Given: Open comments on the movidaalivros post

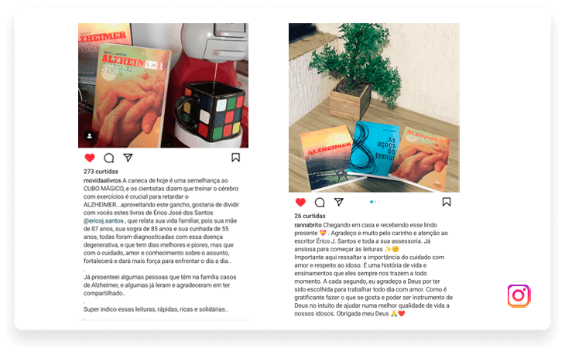Looking at the screenshot, I should (x=109, y=158).
